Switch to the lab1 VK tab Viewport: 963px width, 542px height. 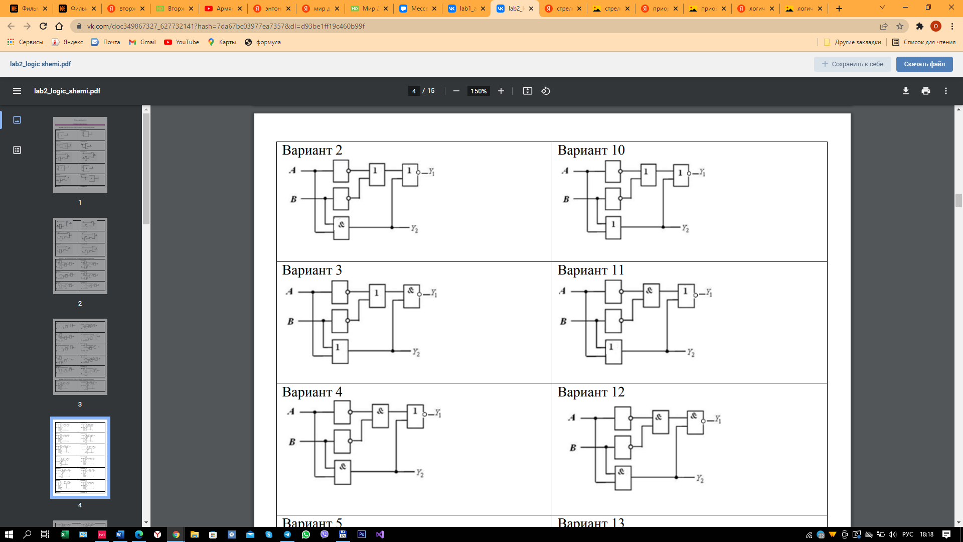pos(466,9)
